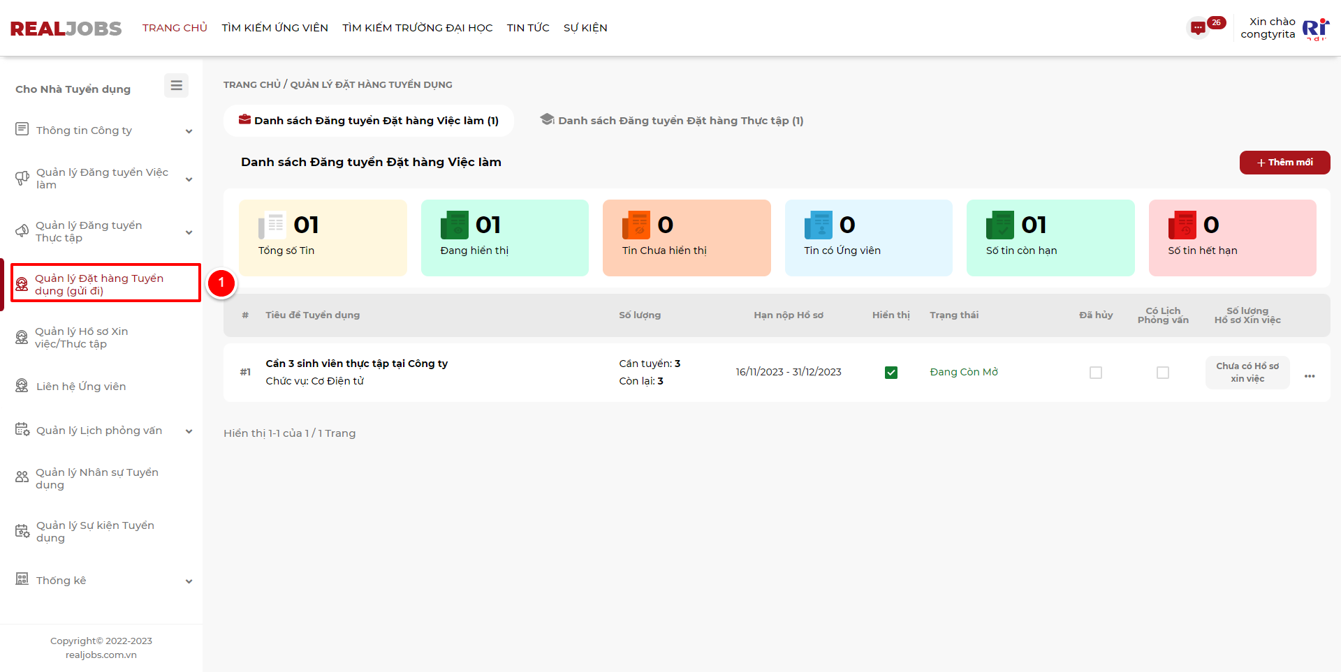
Task: Click Chưa có Hồ sơ xin việc button
Action: click(x=1247, y=373)
